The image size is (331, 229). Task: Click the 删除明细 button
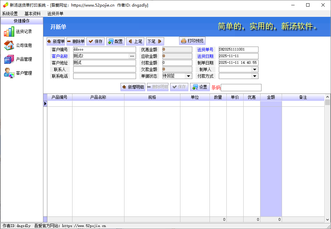point(158,87)
